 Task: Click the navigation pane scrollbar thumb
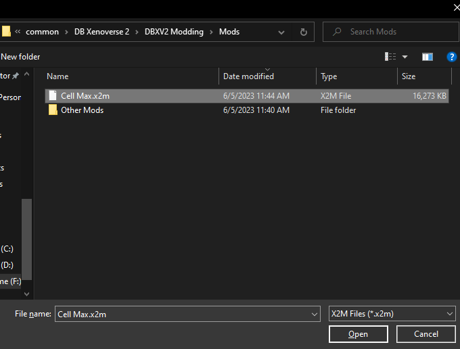(26, 239)
